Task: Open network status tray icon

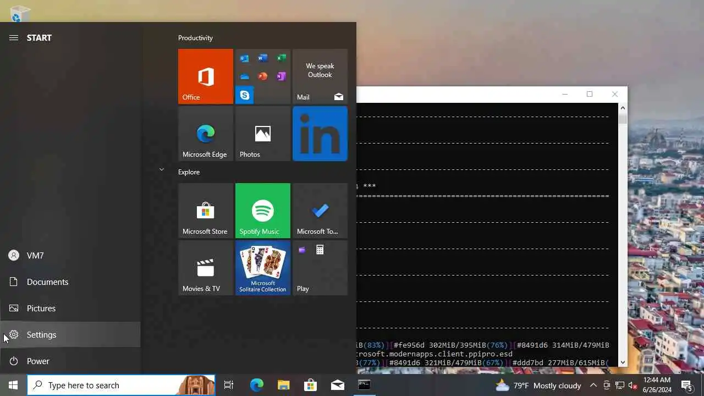Action: [x=620, y=386]
